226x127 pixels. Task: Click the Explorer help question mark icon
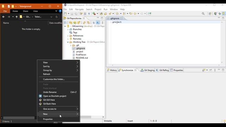(x=60, y=11)
